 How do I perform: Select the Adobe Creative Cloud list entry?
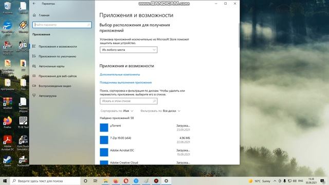pyautogui.click(x=145, y=162)
